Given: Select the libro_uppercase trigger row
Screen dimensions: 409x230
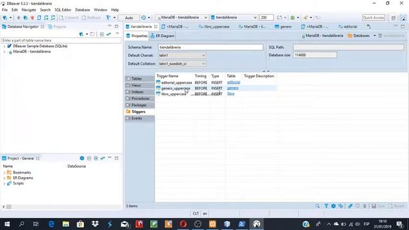Looking at the screenshot, I should pyautogui.click(x=216, y=94).
